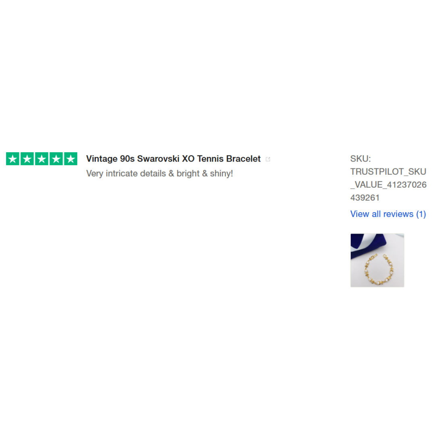
Task: Click the fourth green rating star
Action: [x=56, y=159]
